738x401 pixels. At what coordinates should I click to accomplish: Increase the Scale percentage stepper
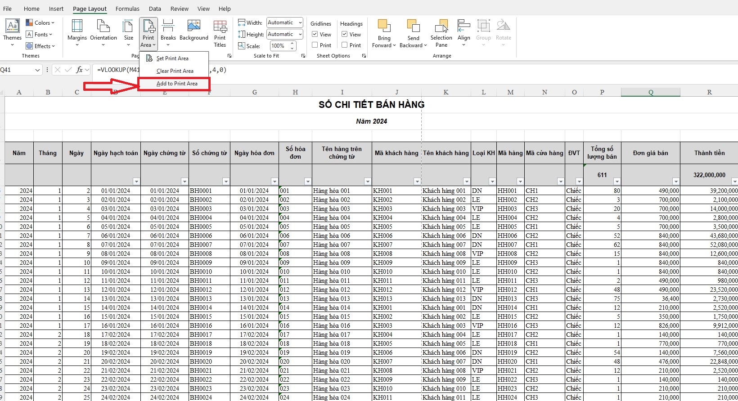[x=292, y=44]
